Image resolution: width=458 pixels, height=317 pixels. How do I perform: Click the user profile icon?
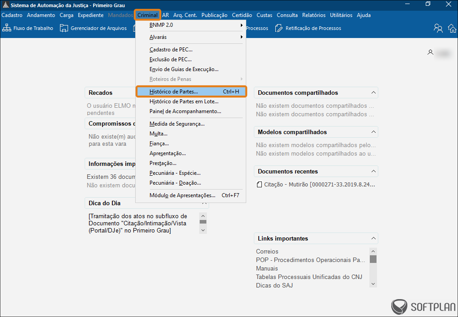[430, 52]
